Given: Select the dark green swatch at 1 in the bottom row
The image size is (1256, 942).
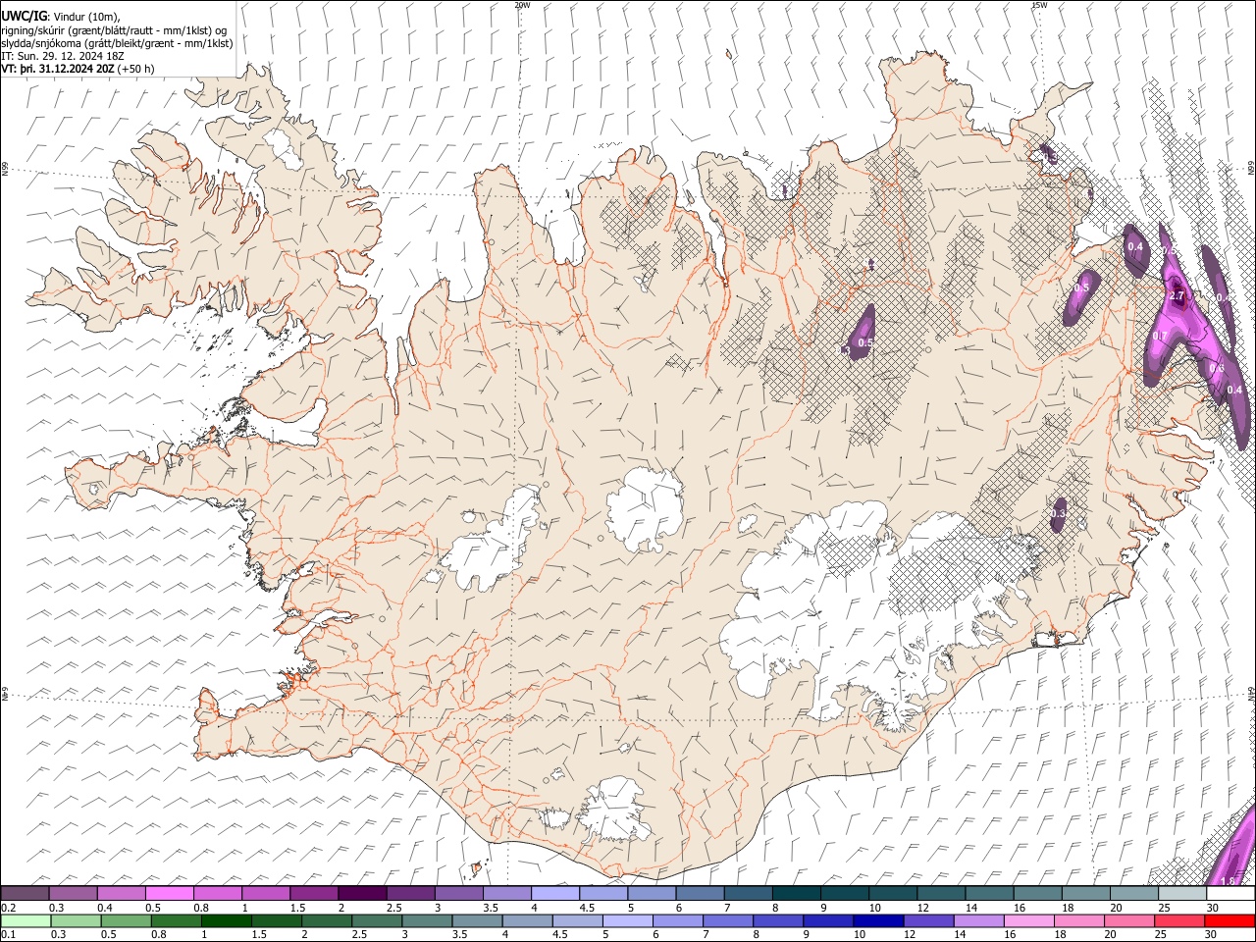Looking at the screenshot, I should [226, 920].
